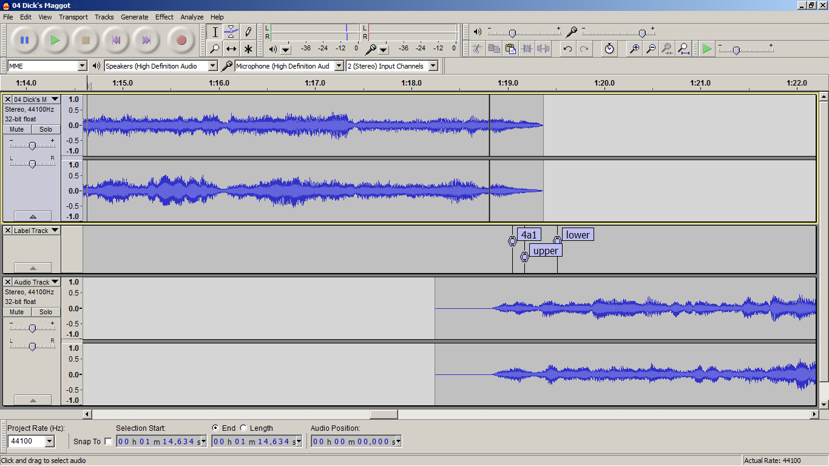Select the End radio button
This screenshot has height=466, width=829.
pos(215,428)
